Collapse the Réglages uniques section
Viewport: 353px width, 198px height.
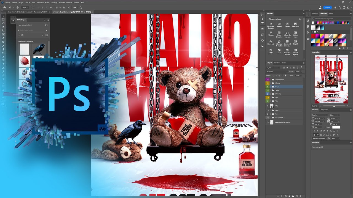coord(267,19)
